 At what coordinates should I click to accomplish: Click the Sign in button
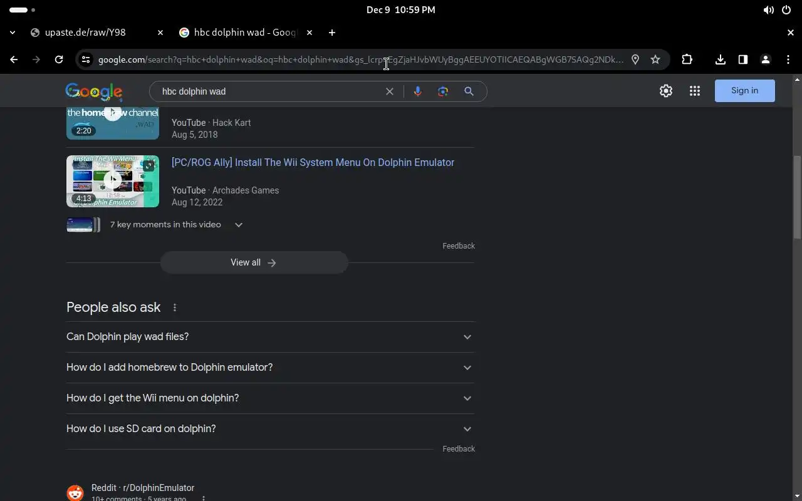(745, 91)
